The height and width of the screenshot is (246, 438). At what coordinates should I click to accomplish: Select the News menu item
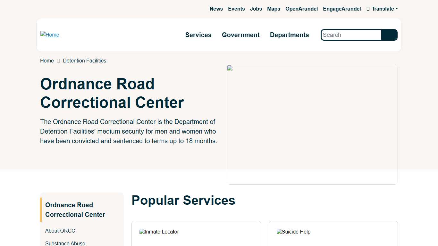click(x=216, y=9)
